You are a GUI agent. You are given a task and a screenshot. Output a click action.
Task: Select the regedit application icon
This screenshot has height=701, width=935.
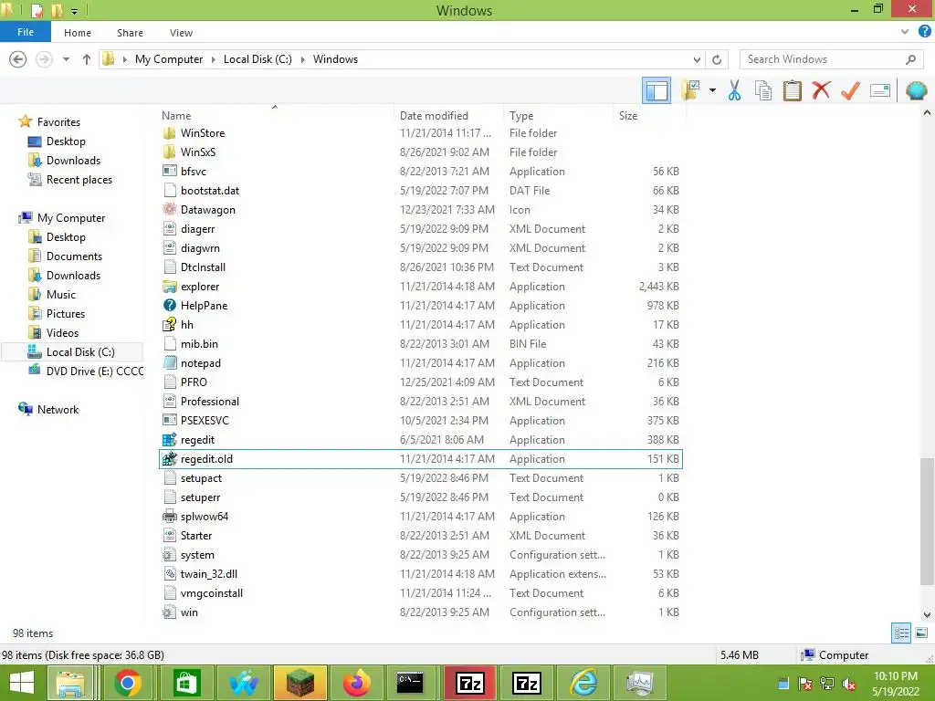pyautogui.click(x=169, y=440)
